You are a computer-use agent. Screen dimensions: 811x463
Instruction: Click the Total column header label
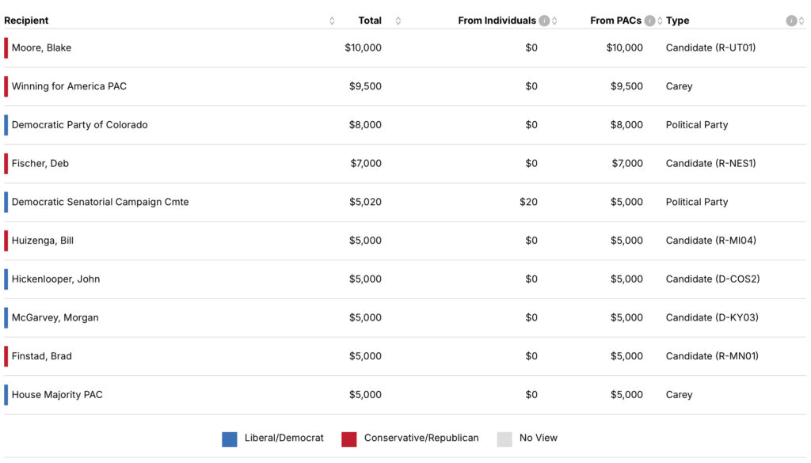(x=370, y=21)
